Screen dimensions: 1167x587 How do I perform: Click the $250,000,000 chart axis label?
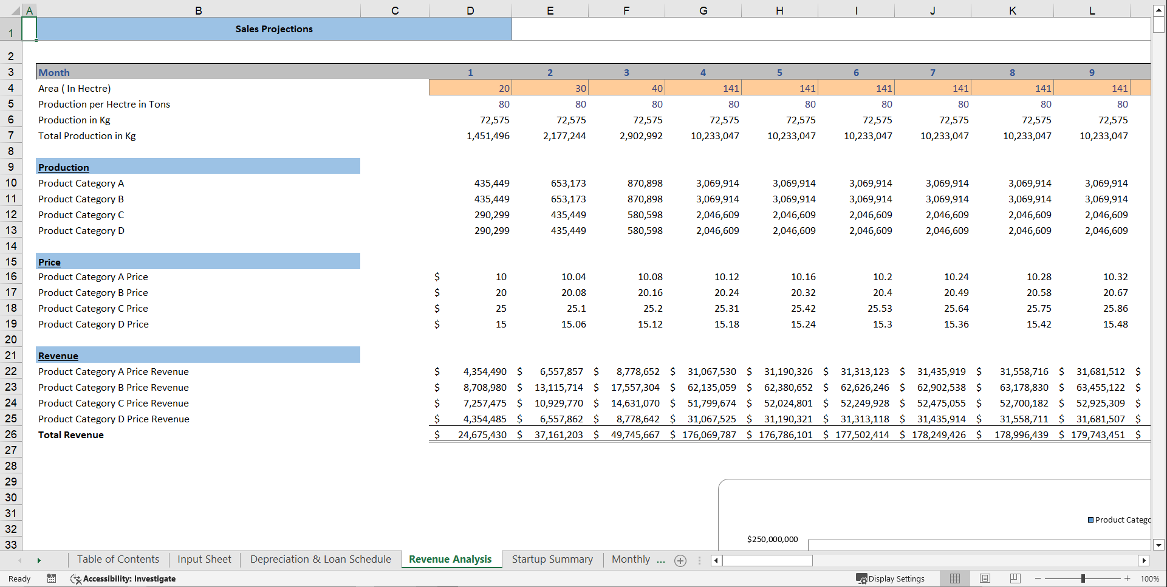coord(772,539)
